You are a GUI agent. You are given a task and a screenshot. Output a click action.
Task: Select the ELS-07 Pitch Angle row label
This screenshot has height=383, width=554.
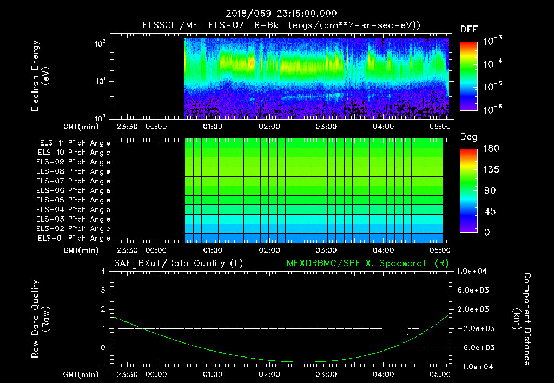click(73, 181)
